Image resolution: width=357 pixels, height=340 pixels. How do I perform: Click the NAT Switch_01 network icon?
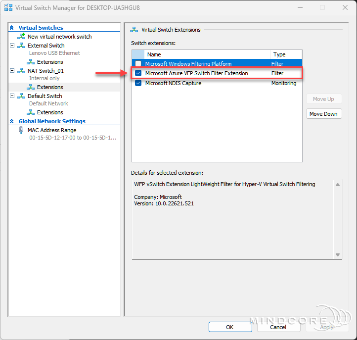pyautogui.click(x=21, y=71)
